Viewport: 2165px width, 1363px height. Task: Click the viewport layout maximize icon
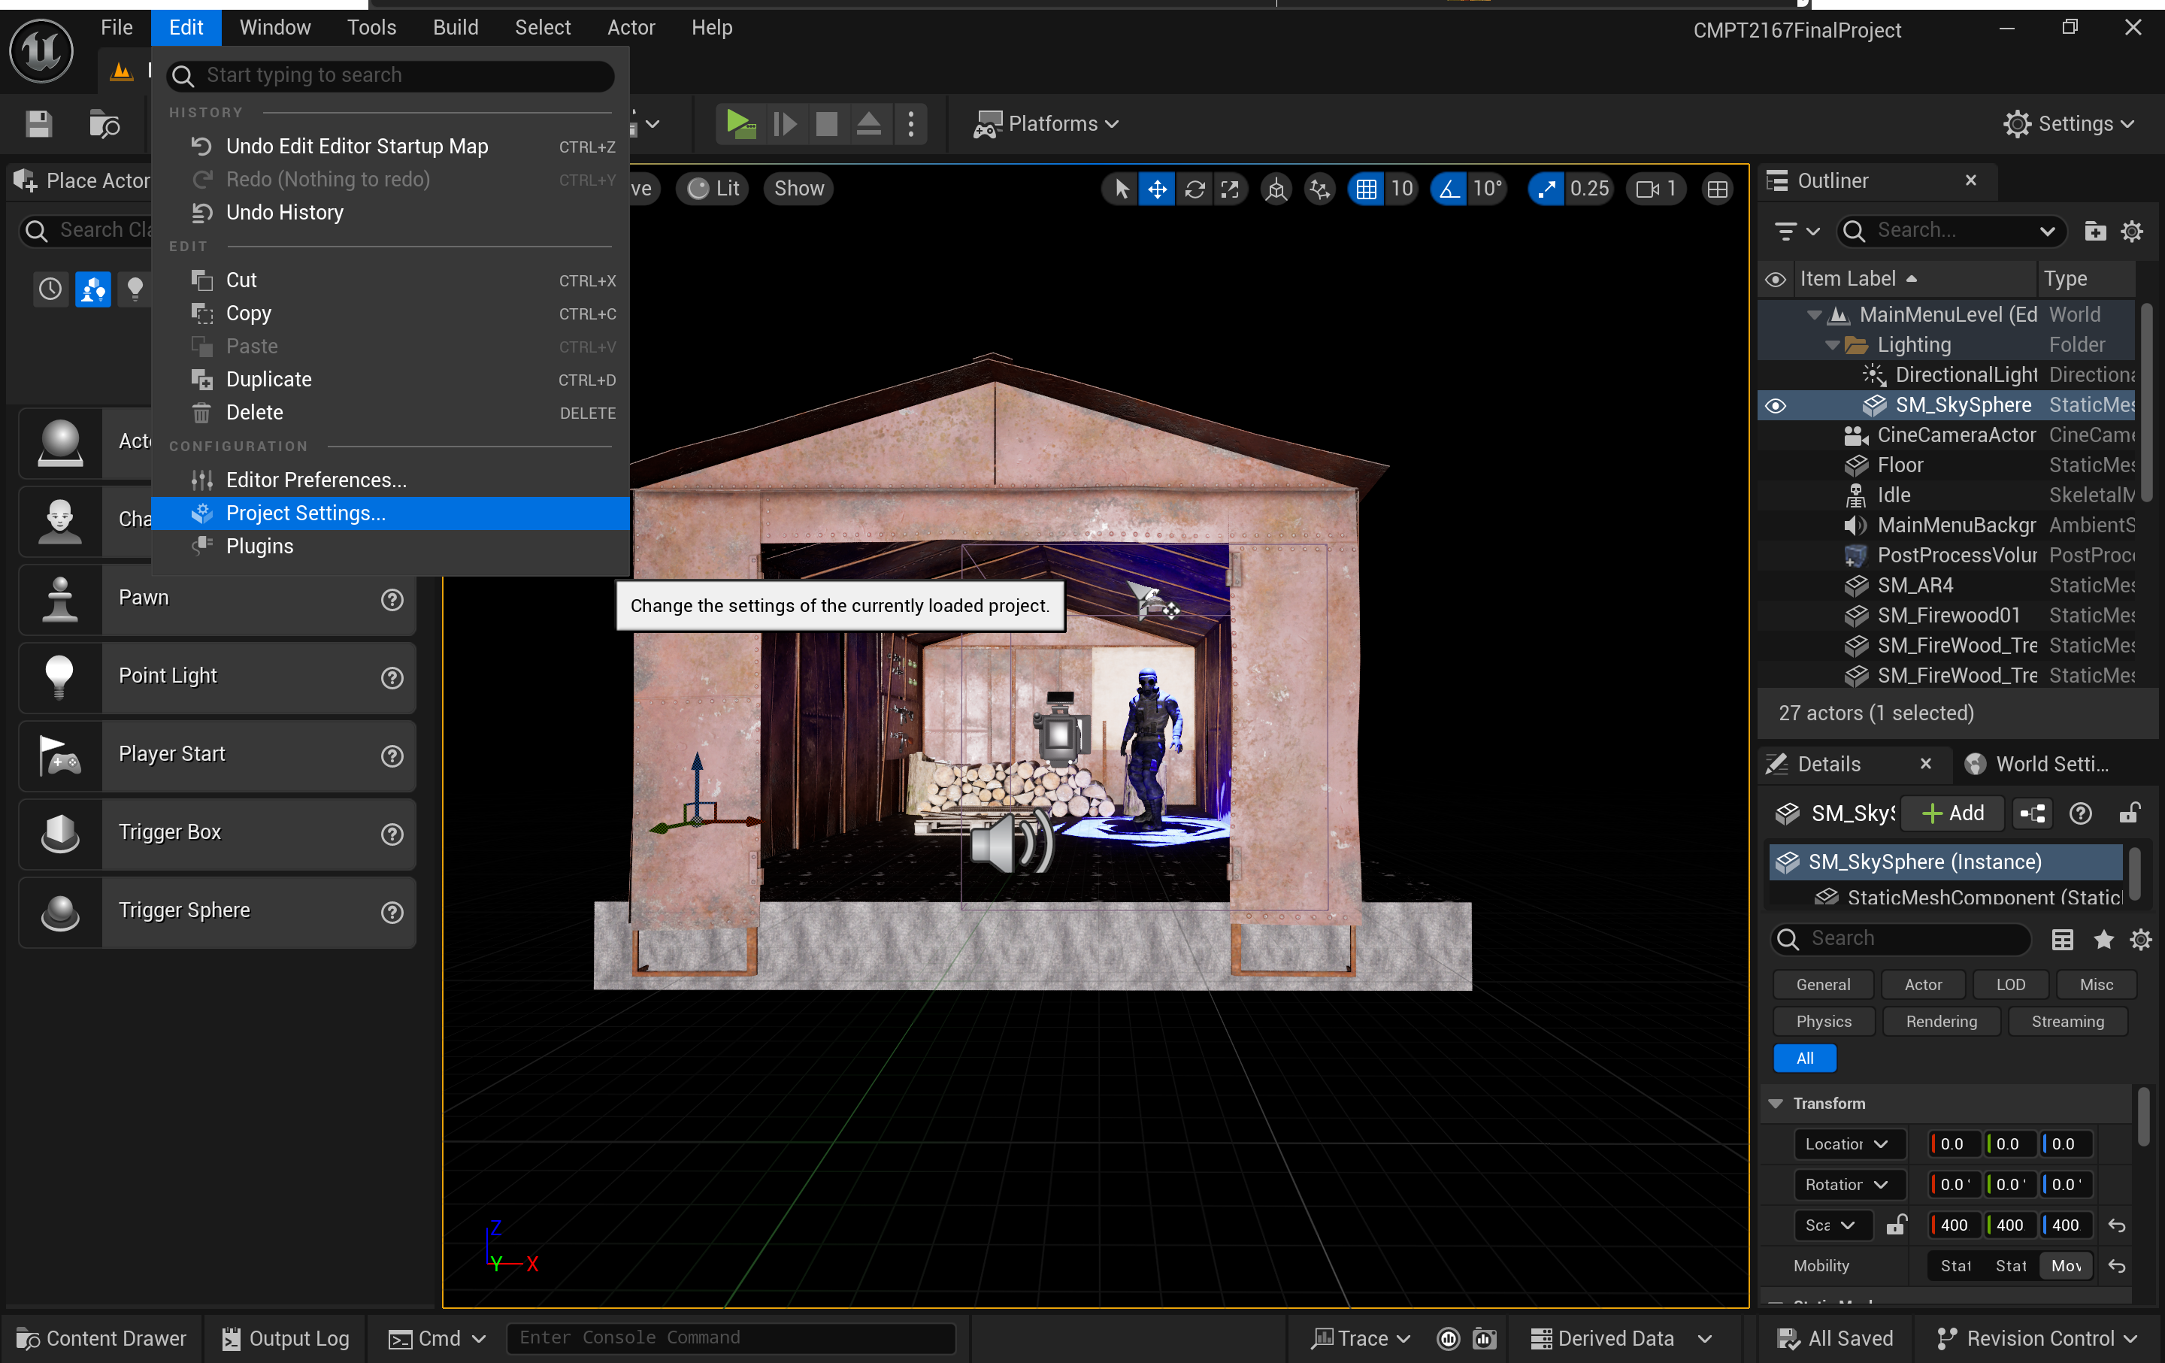pyautogui.click(x=1717, y=189)
